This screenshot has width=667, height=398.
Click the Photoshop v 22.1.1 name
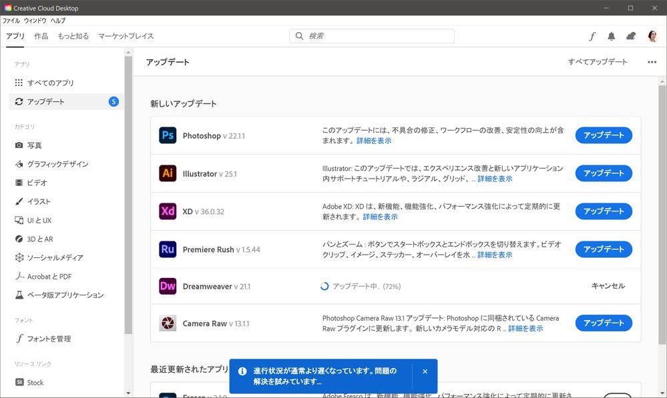(x=214, y=136)
